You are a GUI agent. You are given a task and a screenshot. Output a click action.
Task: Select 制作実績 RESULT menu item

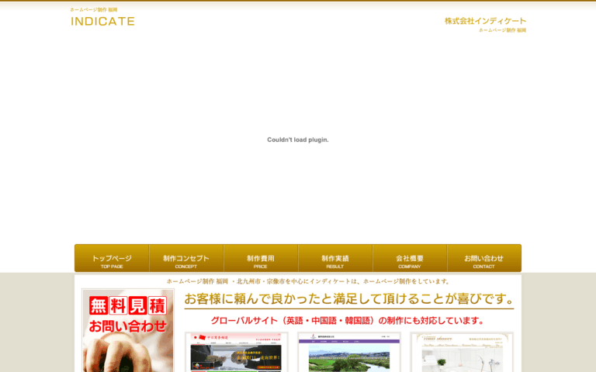pos(335,258)
